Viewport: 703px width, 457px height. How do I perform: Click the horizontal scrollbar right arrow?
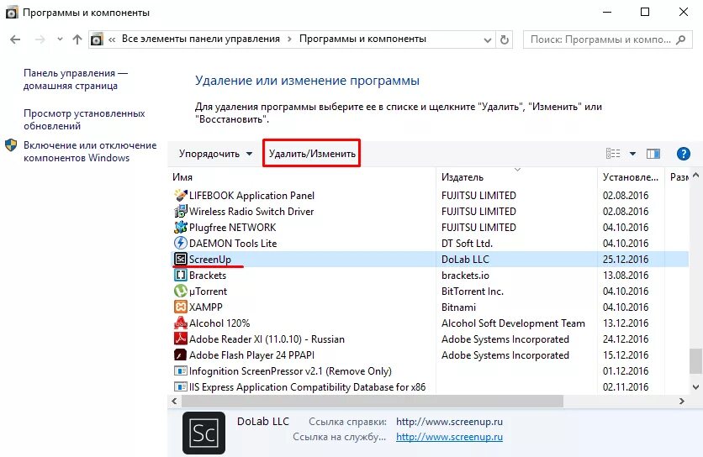[x=681, y=401]
